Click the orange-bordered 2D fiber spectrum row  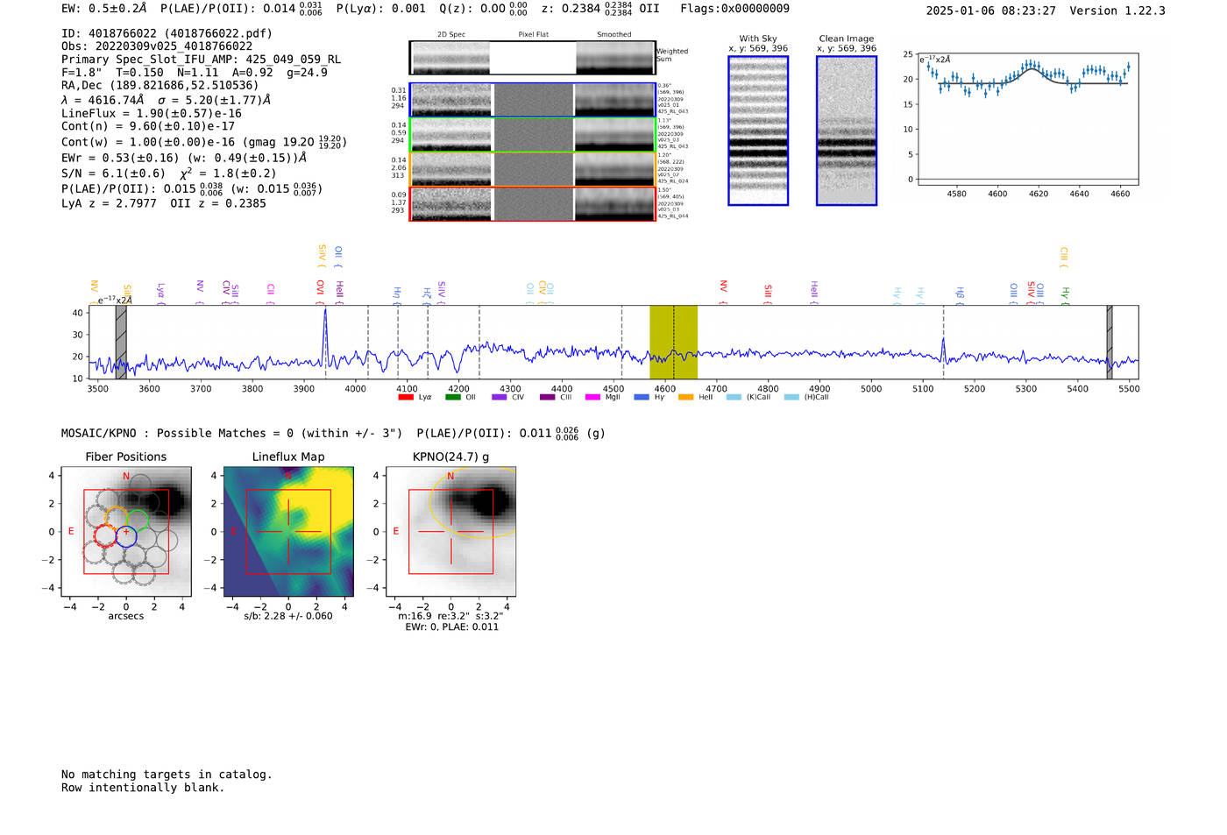532,169
